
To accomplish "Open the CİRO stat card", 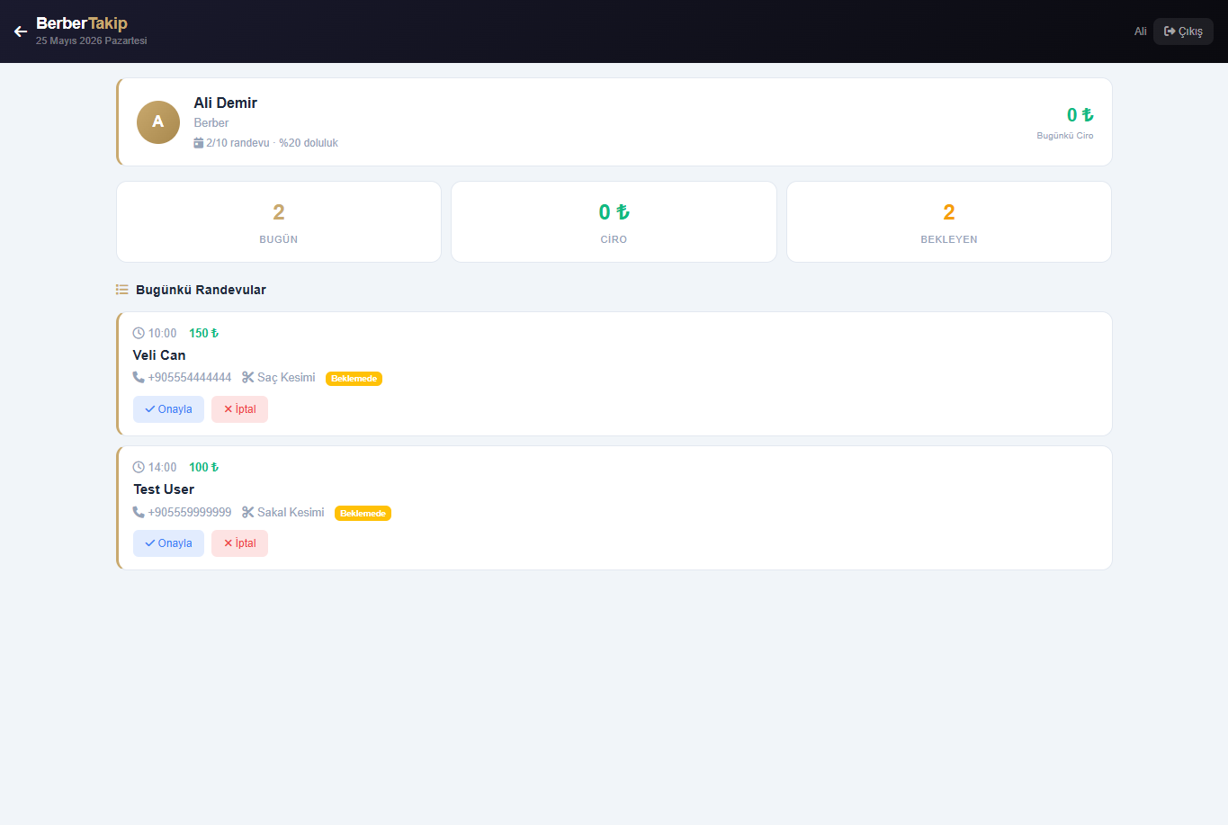I will click(x=614, y=221).
